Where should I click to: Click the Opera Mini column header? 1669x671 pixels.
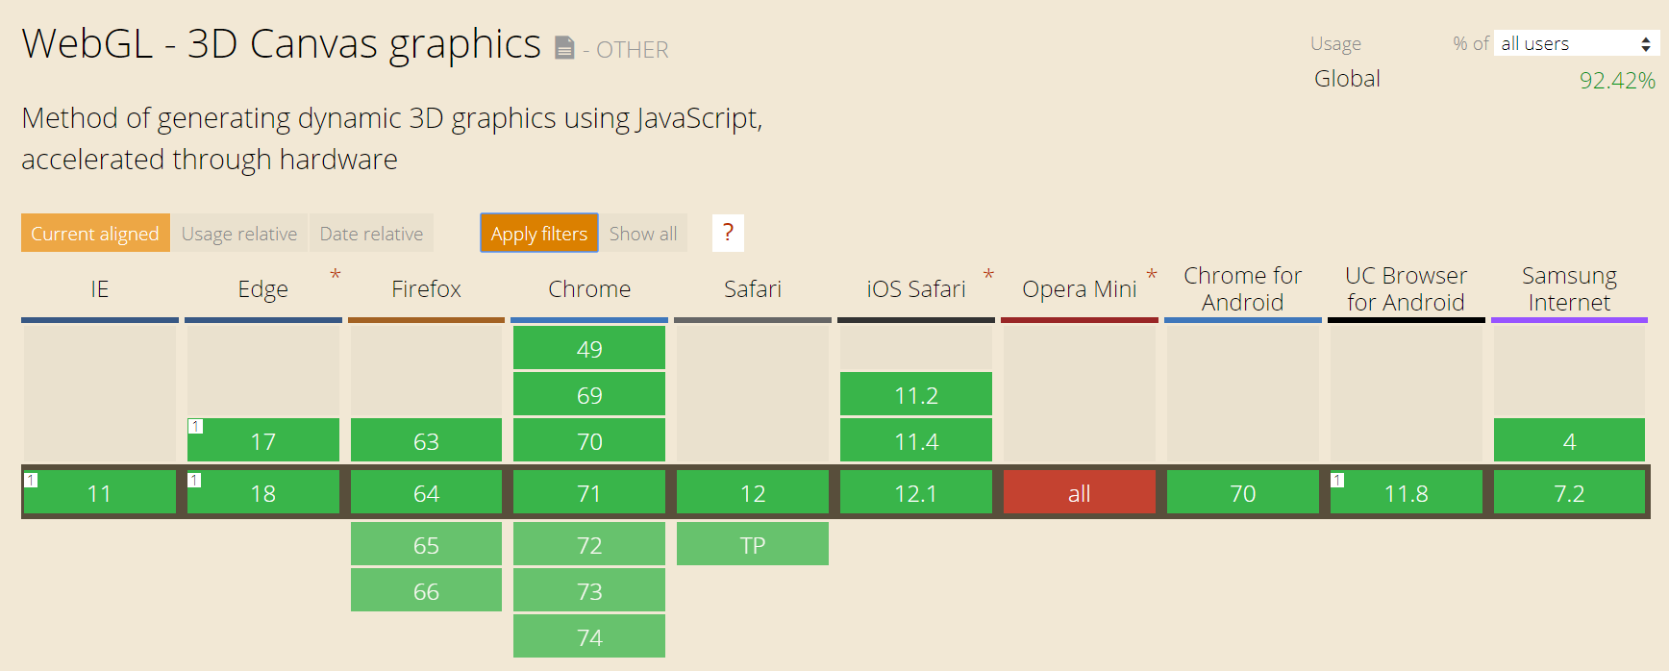pos(1080,289)
